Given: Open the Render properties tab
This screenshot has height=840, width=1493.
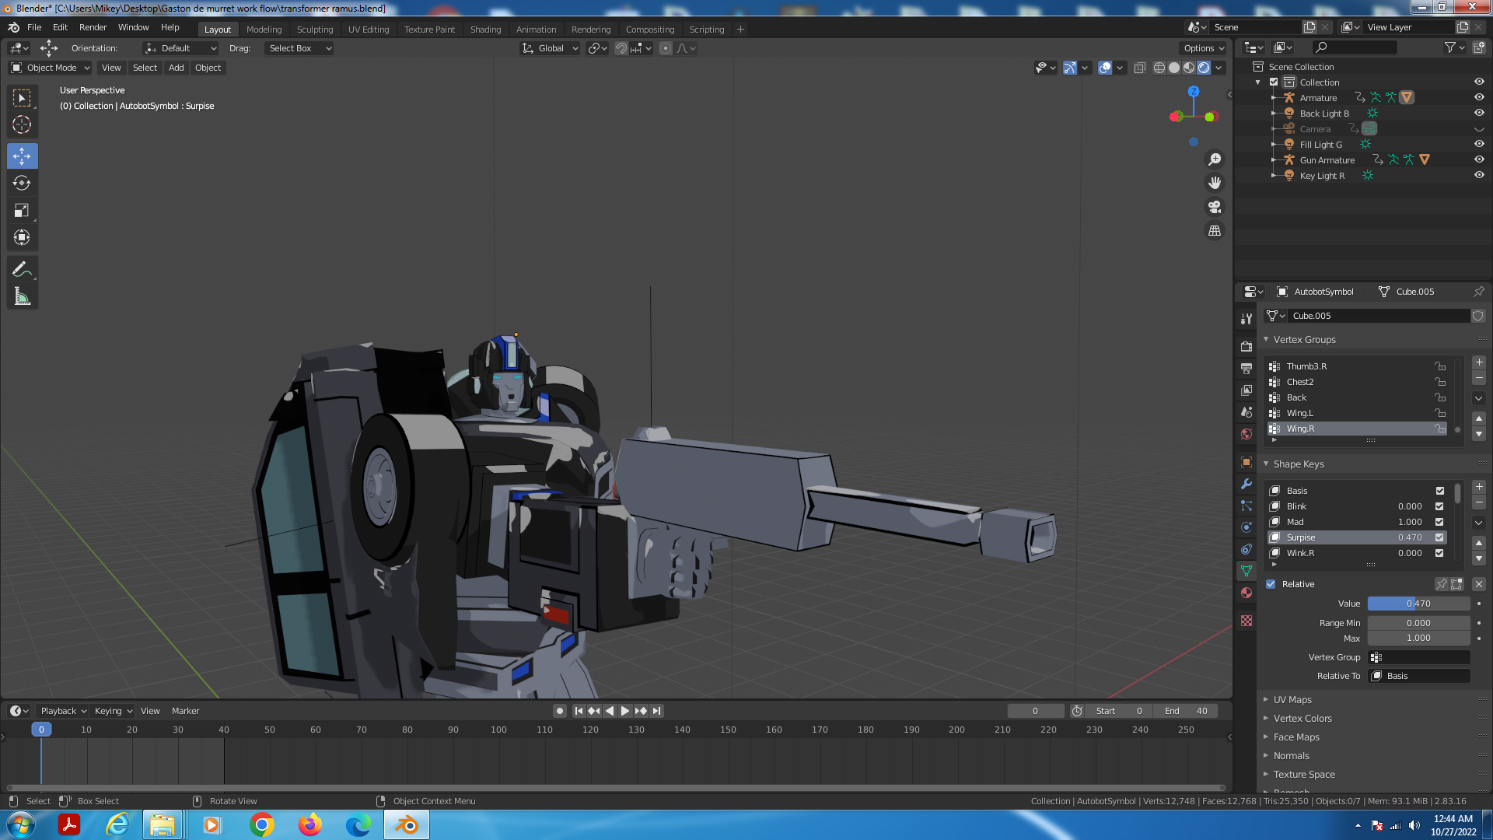Looking at the screenshot, I should tap(1246, 346).
